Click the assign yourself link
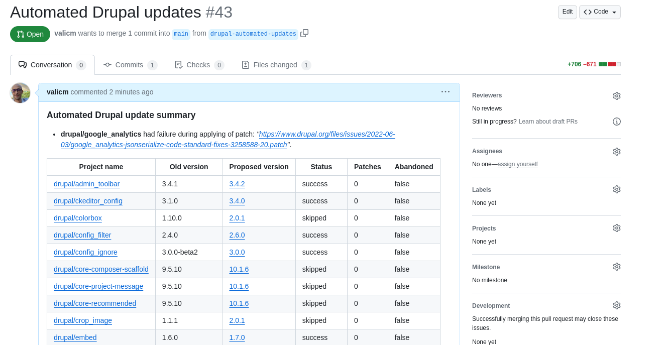 pos(517,164)
